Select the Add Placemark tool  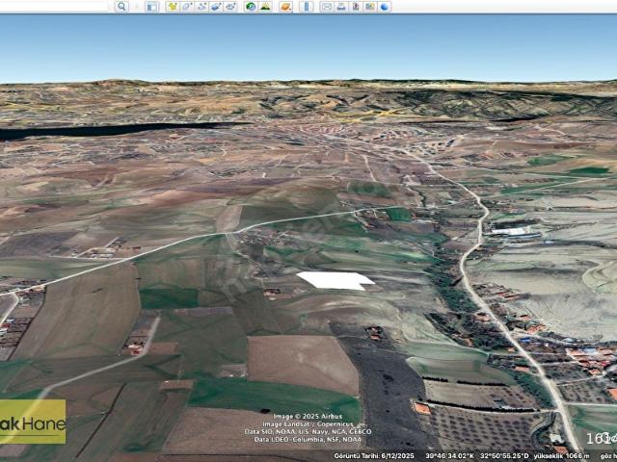pos(173,6)
